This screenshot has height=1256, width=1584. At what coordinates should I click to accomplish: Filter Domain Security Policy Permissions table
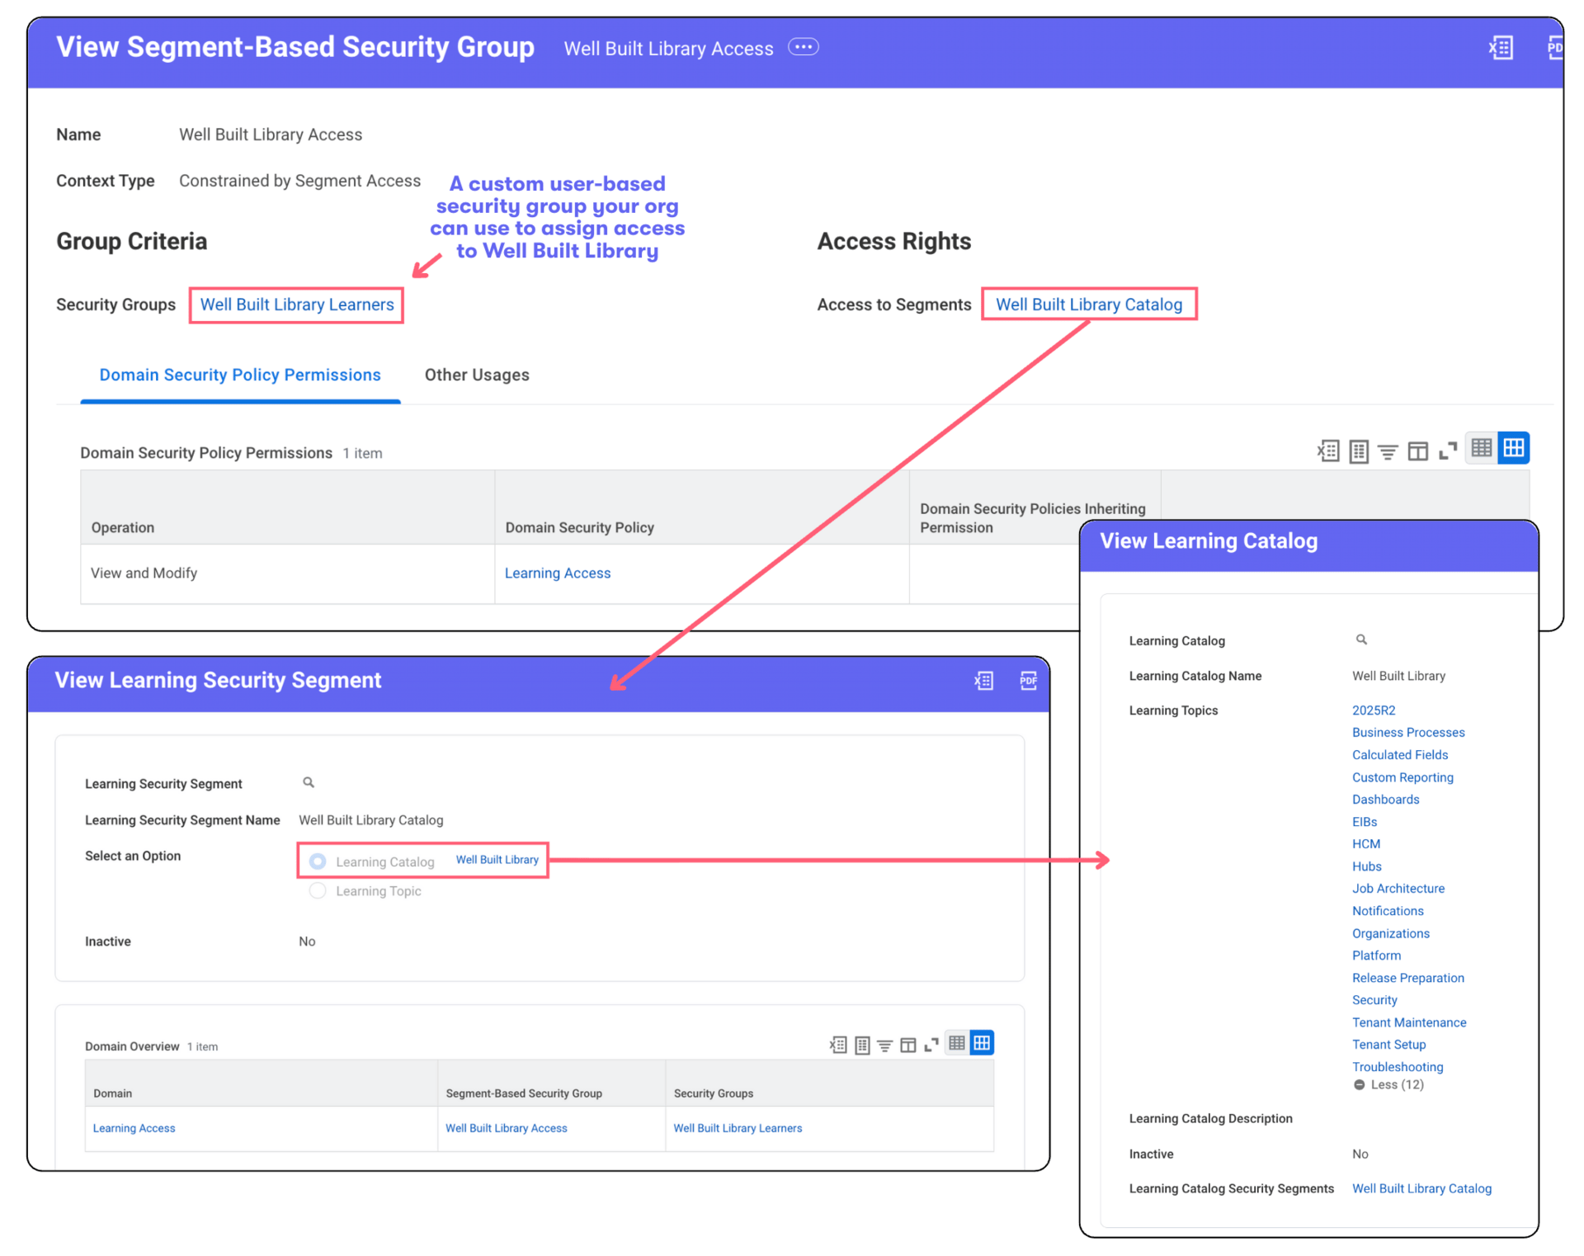(x=1388, y=451)
